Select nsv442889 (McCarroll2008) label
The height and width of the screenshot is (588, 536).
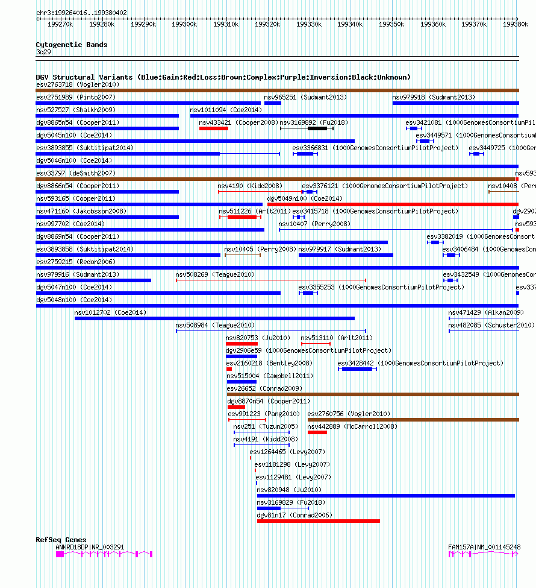coord(352,427)
